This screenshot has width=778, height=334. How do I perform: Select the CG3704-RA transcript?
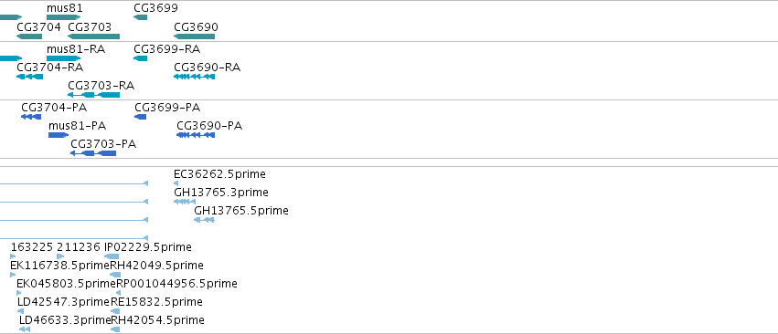click(x=30, y=77)
